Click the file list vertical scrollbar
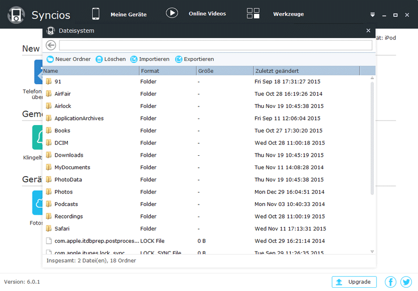Viewport: 418px width, 291px height. click(372, 138)
